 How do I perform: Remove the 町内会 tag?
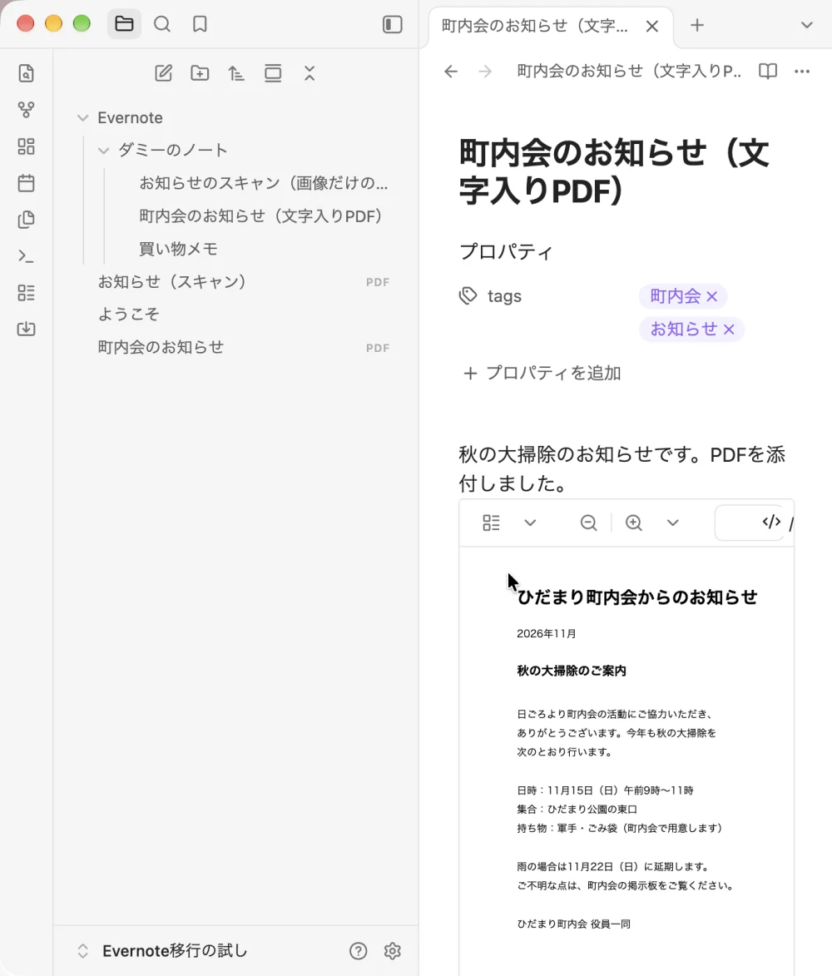tap(712, 296)
